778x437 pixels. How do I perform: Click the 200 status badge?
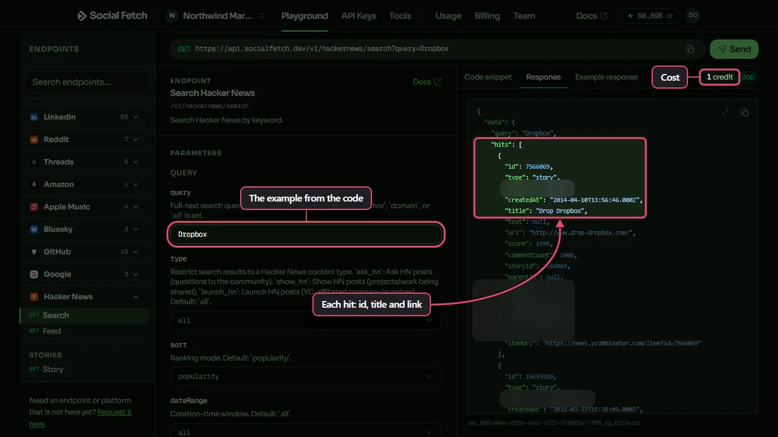(748, 77)
